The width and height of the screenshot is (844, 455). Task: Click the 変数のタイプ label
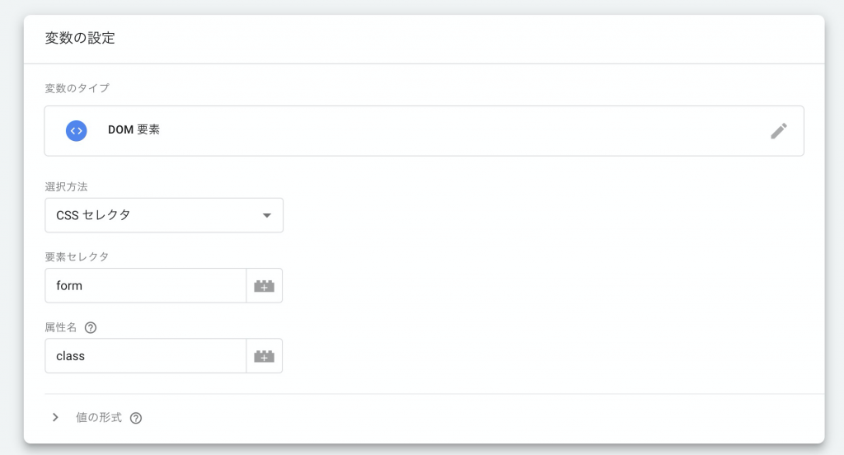tap(77, 88)
